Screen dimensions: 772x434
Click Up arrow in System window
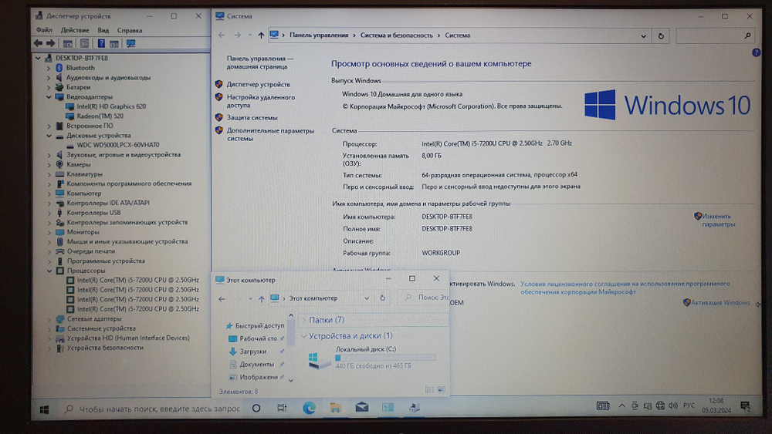(x=261, y=35)
